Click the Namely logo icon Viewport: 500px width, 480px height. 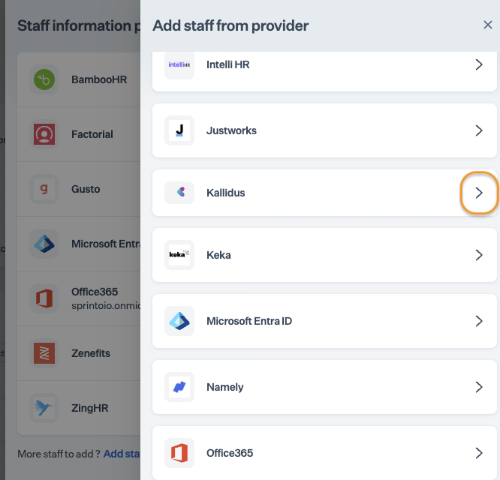(x=179, y=387)
